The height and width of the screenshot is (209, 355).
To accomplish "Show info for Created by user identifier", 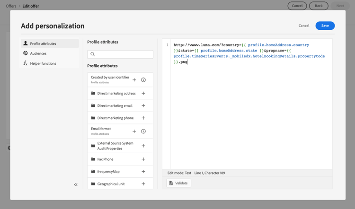I will click(x=143, y=80).
